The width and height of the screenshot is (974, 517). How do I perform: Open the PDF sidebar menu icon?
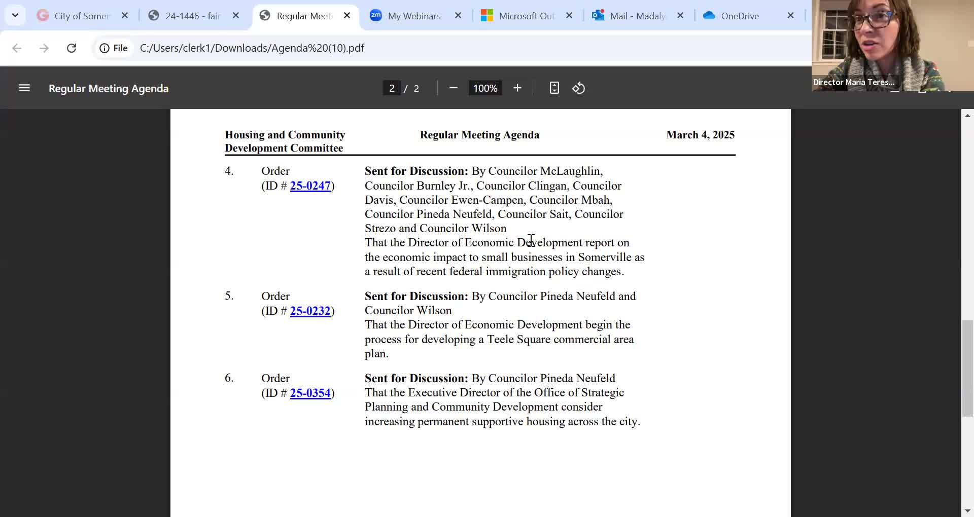[24, 88]
